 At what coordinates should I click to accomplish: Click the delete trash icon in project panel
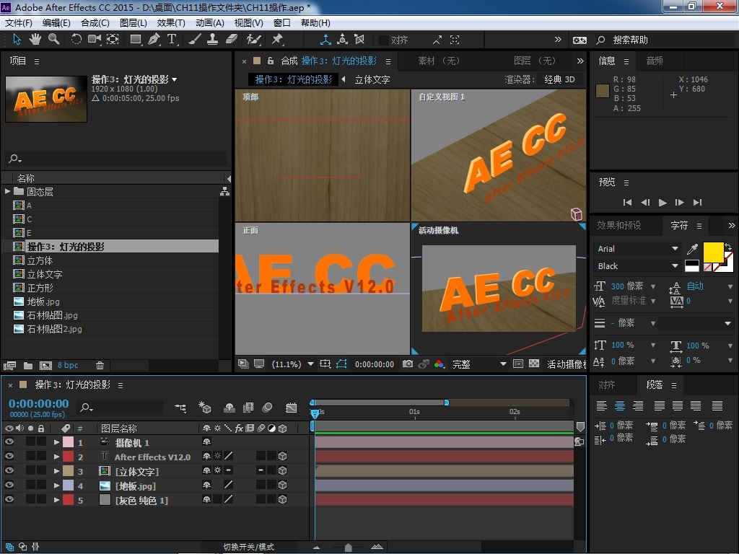pyautogui.click(x=100, y=365)
